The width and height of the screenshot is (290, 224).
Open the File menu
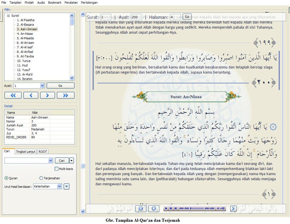coord(4,3)
